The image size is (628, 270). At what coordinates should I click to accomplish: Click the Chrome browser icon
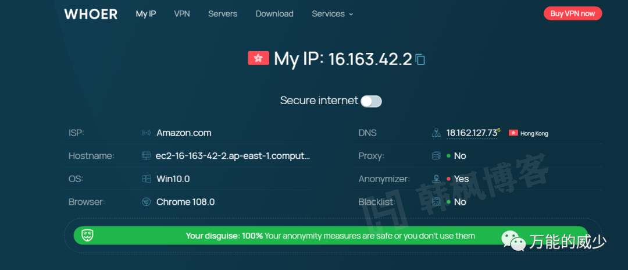(x=146, y=202)
